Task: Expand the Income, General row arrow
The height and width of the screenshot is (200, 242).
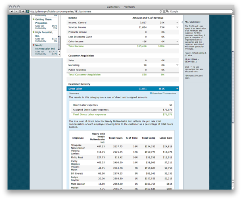Action: 177,23
